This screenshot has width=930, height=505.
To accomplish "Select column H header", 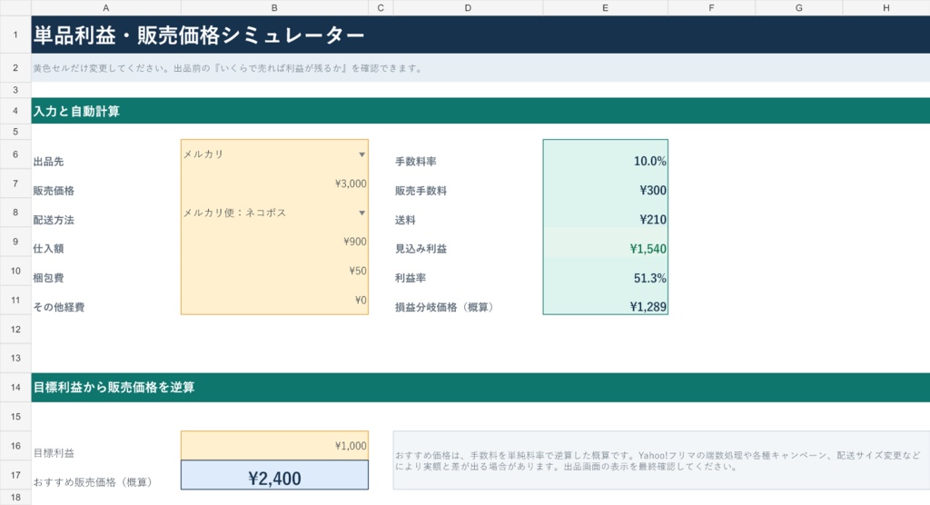I will [886, 7].
